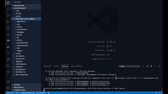Click the easyspacesdevorg default org status item
This screenshot has width=168, height=94.
click(x=27, y=93)
